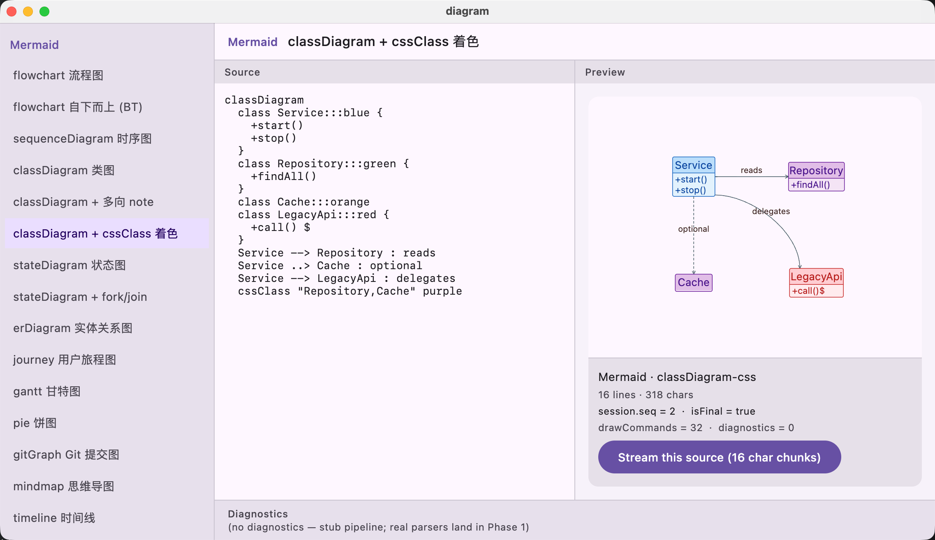Click source line 'Service --> Repository : reads'

pyautogui.click(x=337, y=253)
